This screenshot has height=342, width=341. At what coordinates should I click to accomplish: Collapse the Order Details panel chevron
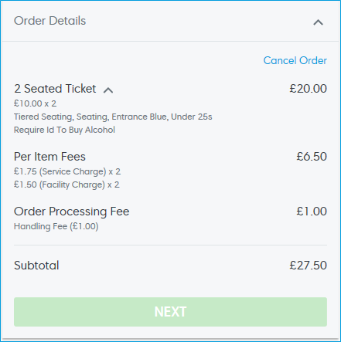pos(318,22)
